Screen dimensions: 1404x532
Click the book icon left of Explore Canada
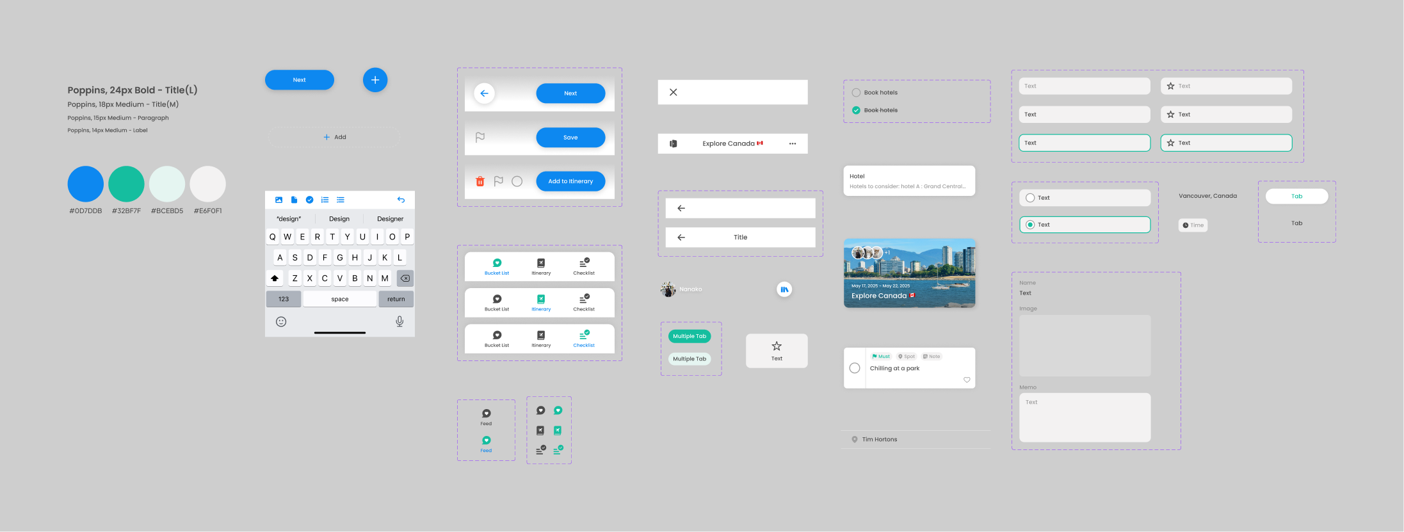[674, 143]
